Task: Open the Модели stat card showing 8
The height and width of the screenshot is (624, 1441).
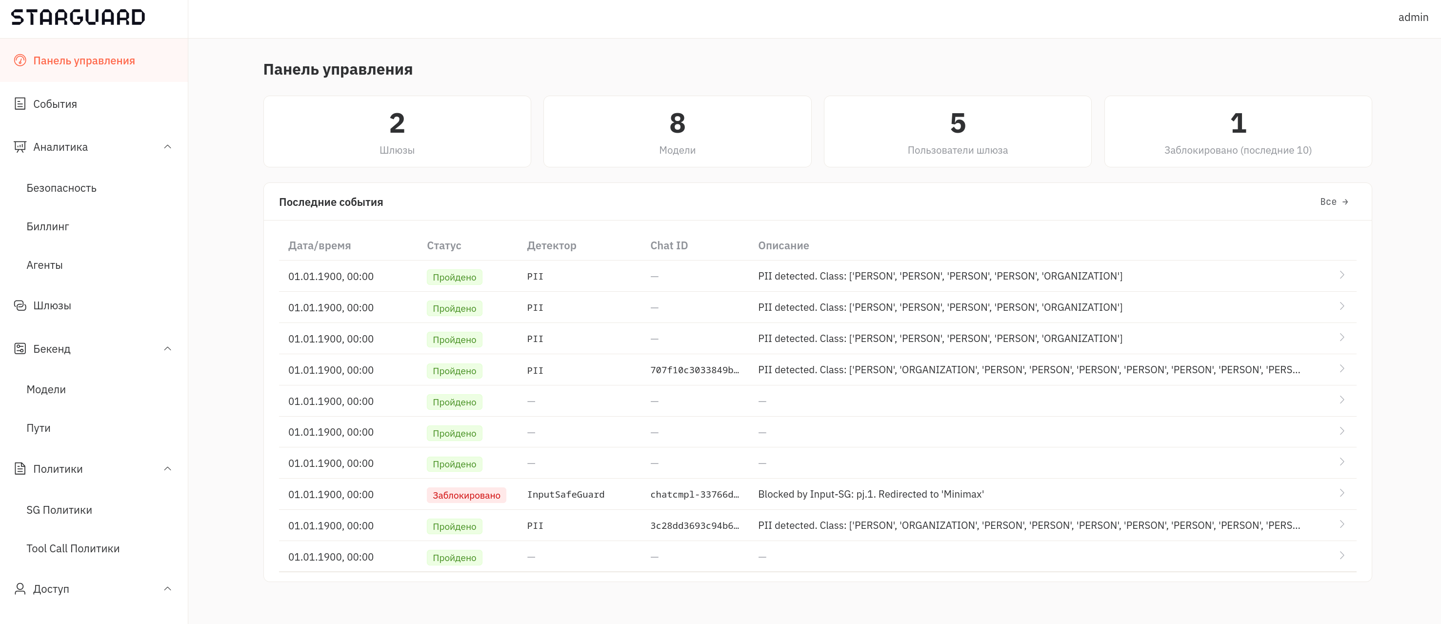Action: coord(678,132)
